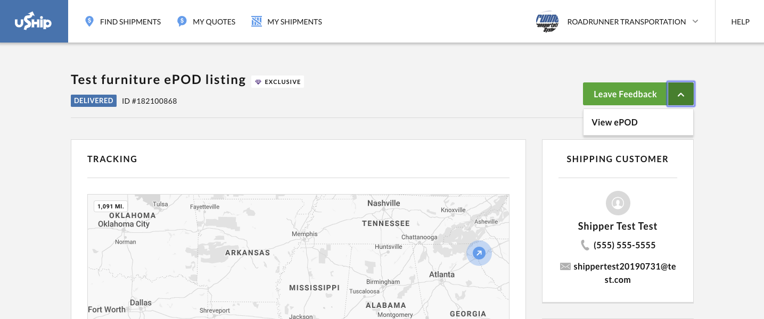Open the Roadrunner Transportation company logo
Image resolution: width=764 pixels, height=319 pixels.
click(x=547, y=21)
